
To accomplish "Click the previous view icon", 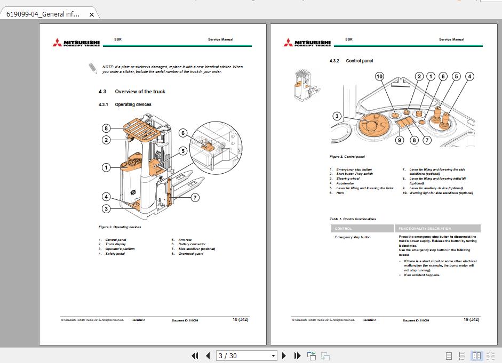I will click(x=311, y=356).
